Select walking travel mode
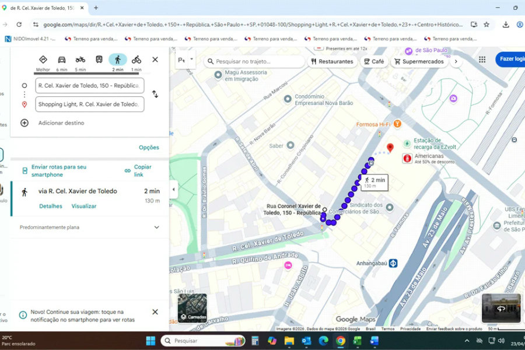The height and width of the screenshot is (350, 525). (117, 60)
